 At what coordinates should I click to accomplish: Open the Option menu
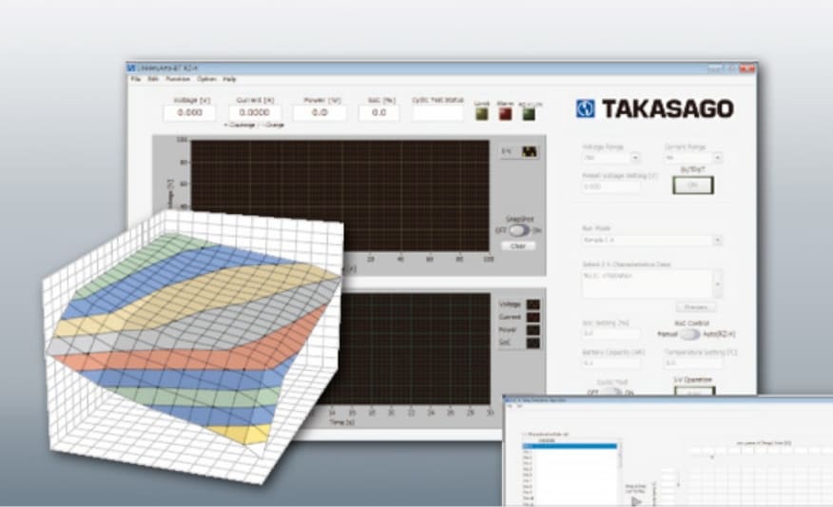pyautogui.click(x=206, y=79)
